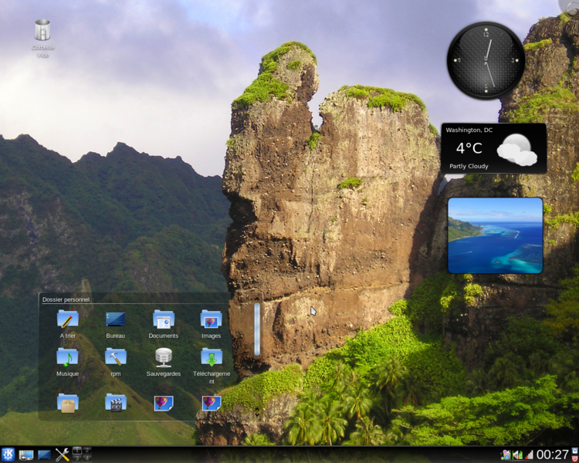Click the lagoon picture frame thumbnail

[x=495, y=235]
